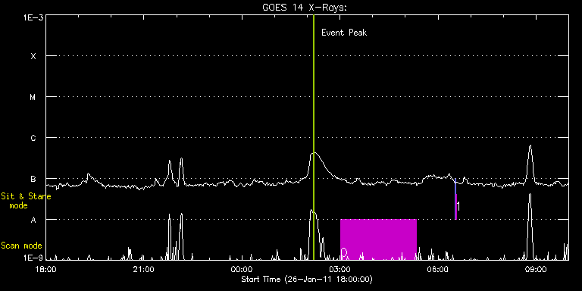Screen dimensions: 582x291
Task: Click the 00:00 time axis tick label
Action: pyautogui.click(x=242, y=269)
